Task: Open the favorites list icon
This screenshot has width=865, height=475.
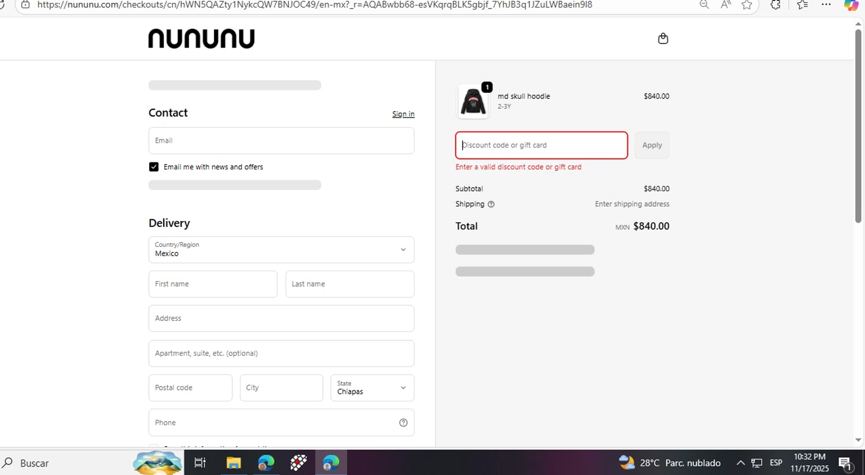Action: [802, 5]
